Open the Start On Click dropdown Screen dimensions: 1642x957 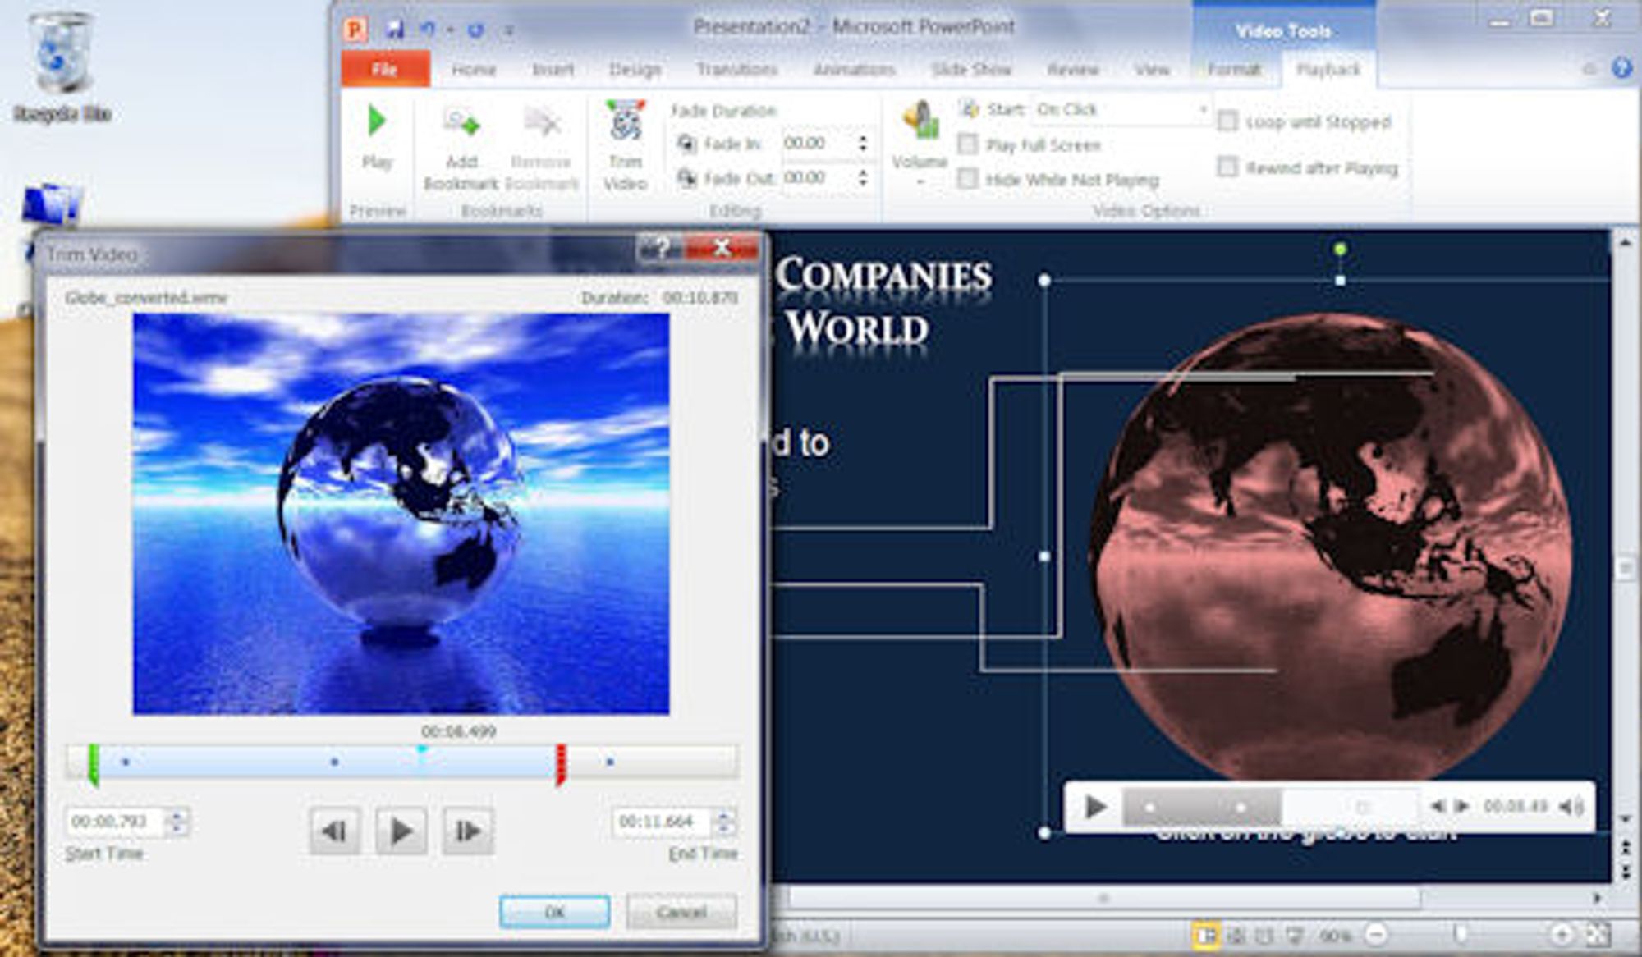tap(1121, 109)
